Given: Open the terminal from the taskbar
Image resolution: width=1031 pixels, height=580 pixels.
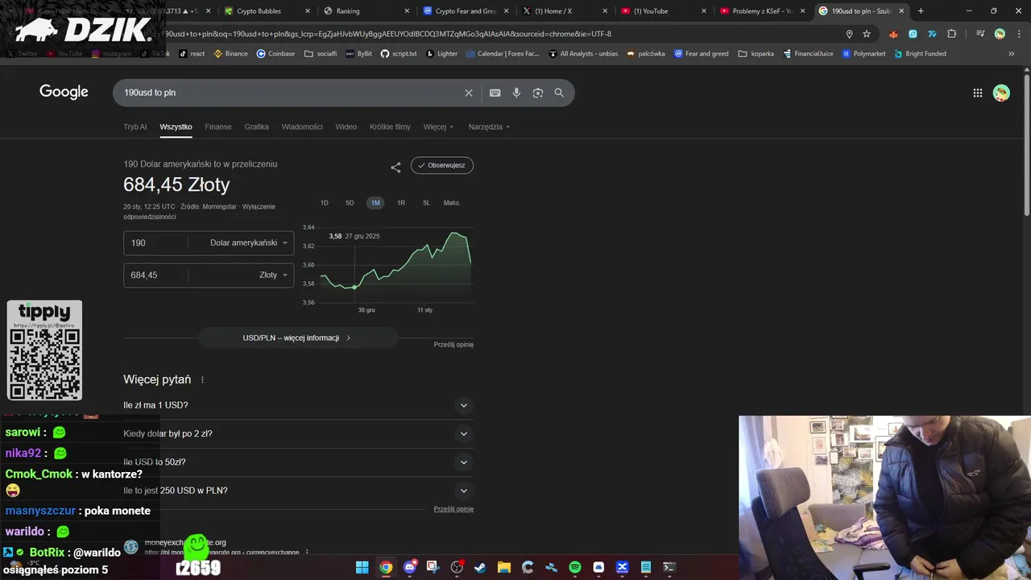Looking at the screenshot, I should point(669,567).
